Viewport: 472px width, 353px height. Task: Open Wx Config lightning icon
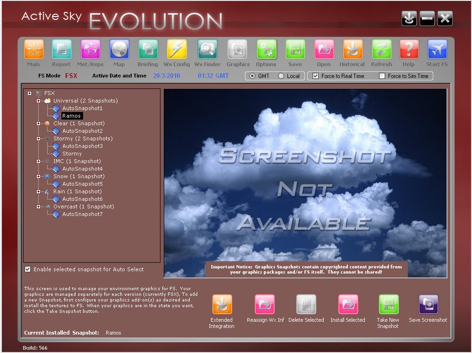pyautogui.click(x=177, y=49)
